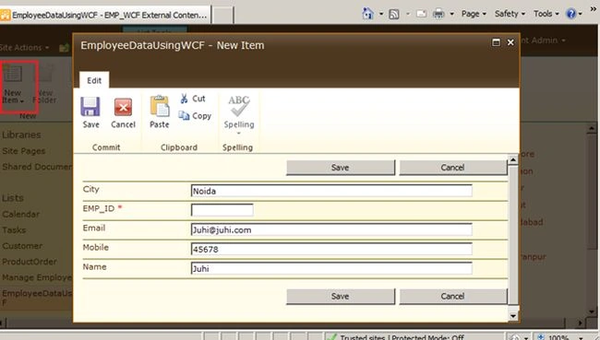
Task: Click the Mobile input field
Action: (x=331, y=249)
